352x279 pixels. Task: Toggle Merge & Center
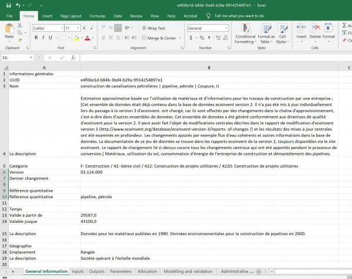159,38
